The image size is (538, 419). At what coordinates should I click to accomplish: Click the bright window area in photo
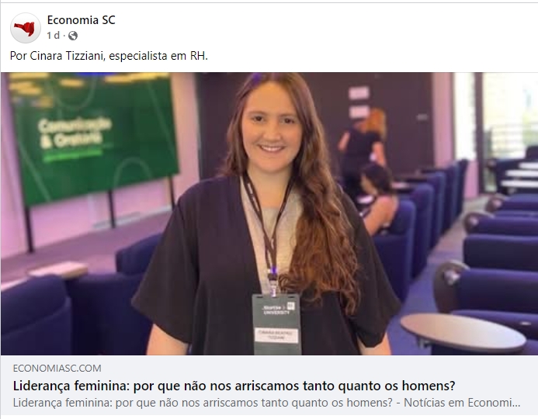(x=509, y=116)
